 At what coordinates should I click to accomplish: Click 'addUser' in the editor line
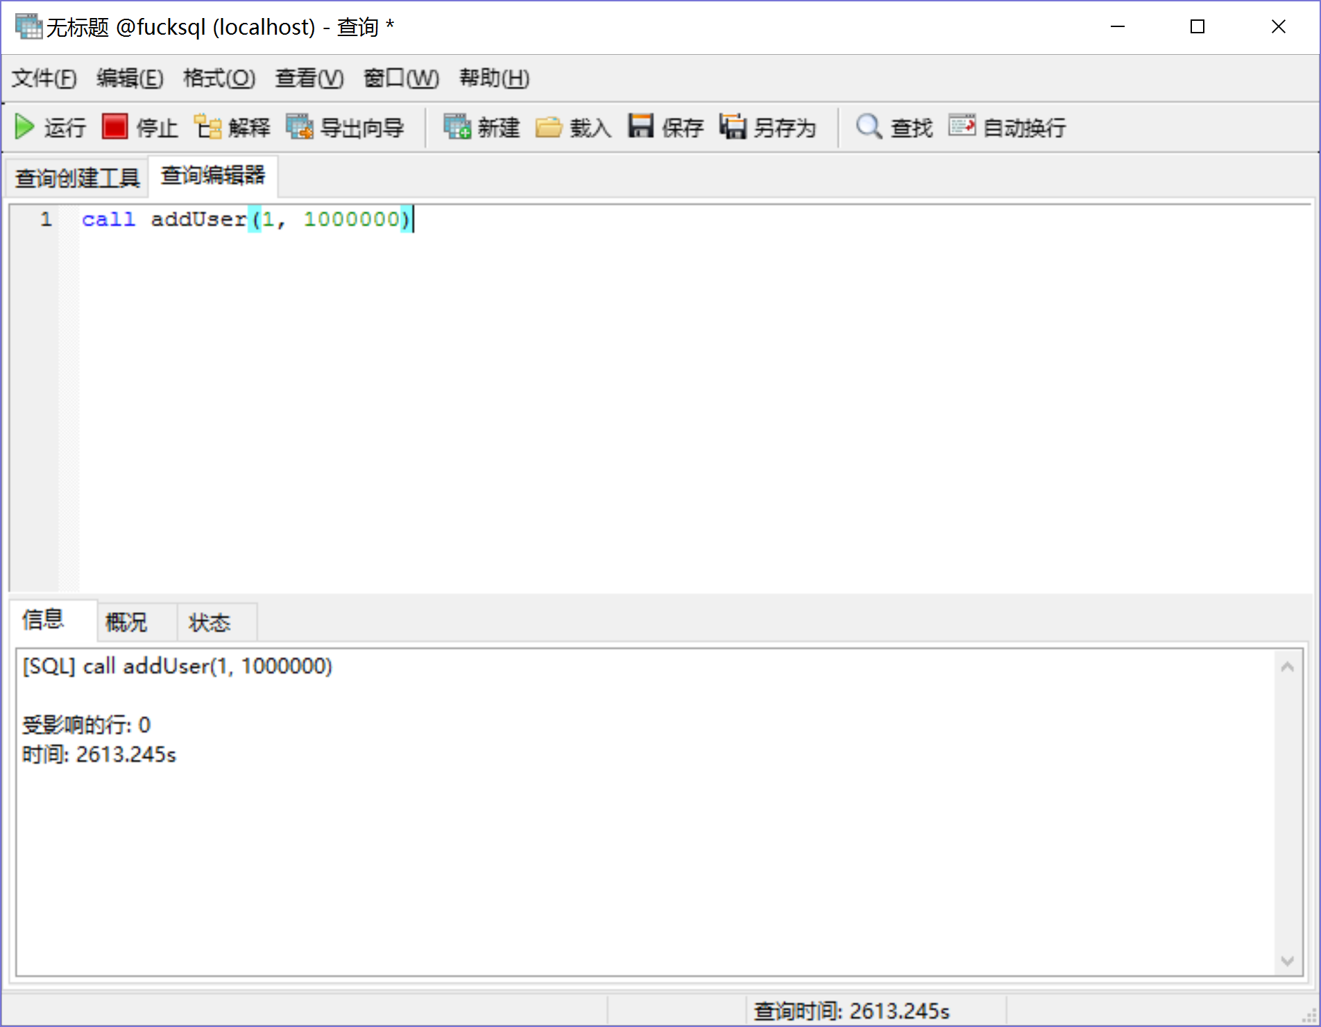coord(199,219)
